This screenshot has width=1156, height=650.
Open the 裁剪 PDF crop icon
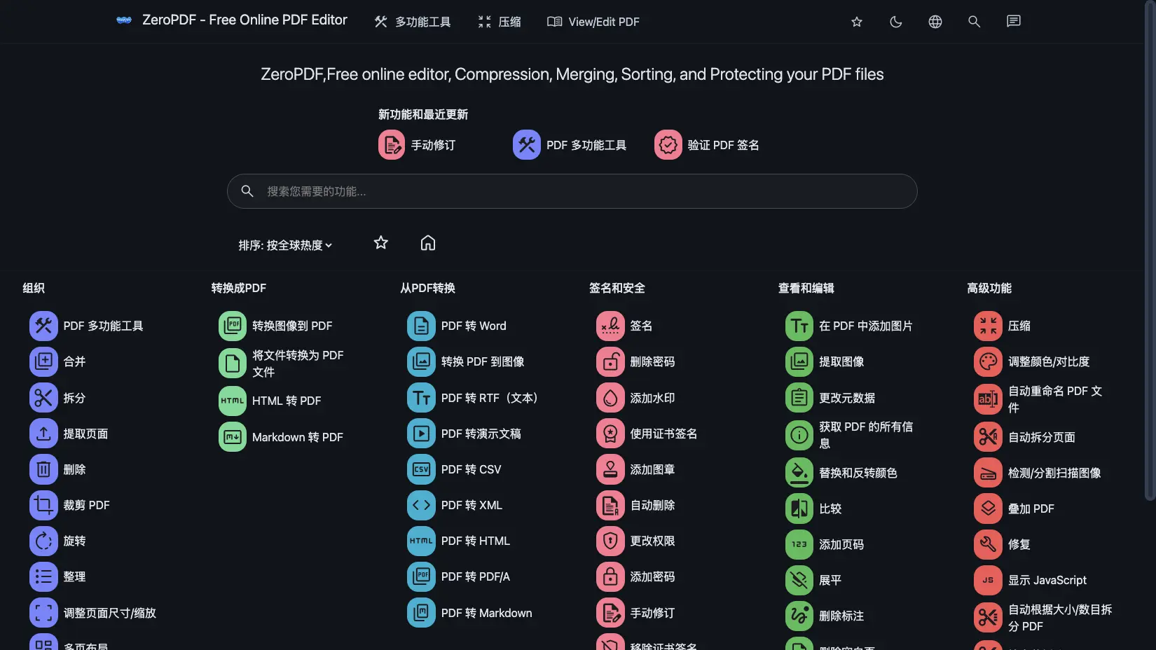[43, 505]
